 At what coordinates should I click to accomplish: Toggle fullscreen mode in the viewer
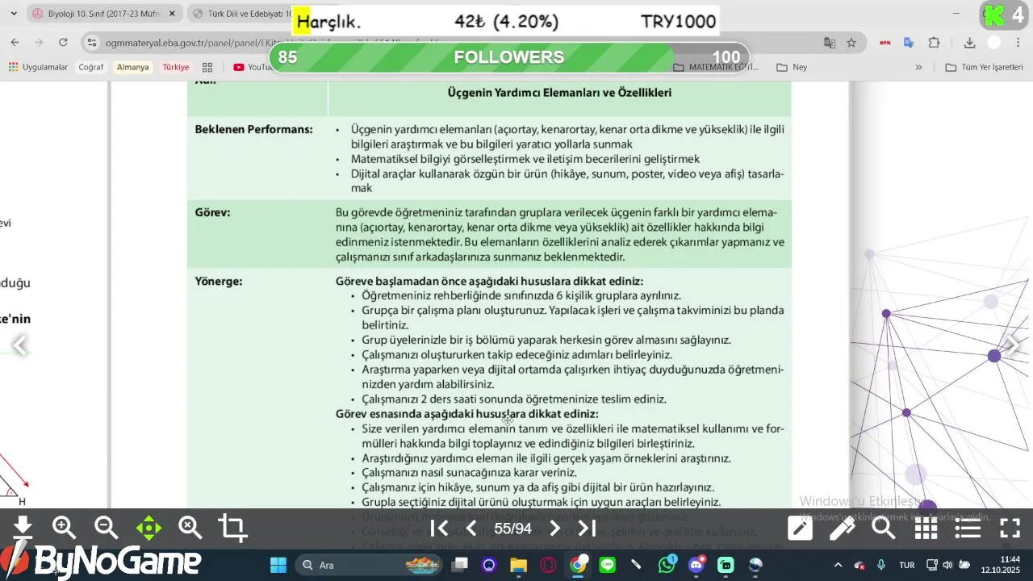(1010, 529)
